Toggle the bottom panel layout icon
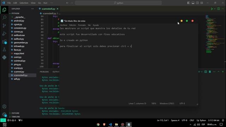This screenshot has height=127, width=226. coord(193,3)
